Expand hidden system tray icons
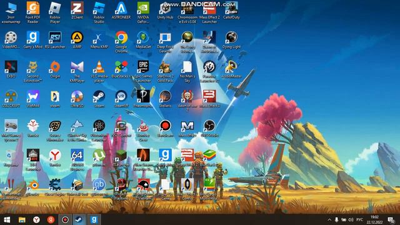Viewport: 400px width, 225px height. point(329,219)
